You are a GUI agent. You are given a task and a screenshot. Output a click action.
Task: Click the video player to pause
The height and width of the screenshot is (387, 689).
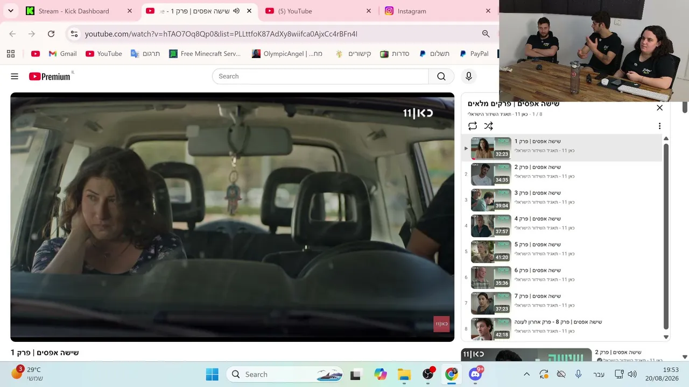pos(233,217)
